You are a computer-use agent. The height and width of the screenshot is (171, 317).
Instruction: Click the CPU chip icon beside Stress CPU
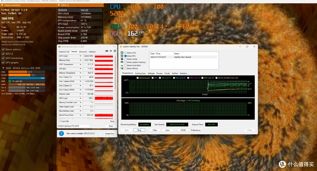122,53
